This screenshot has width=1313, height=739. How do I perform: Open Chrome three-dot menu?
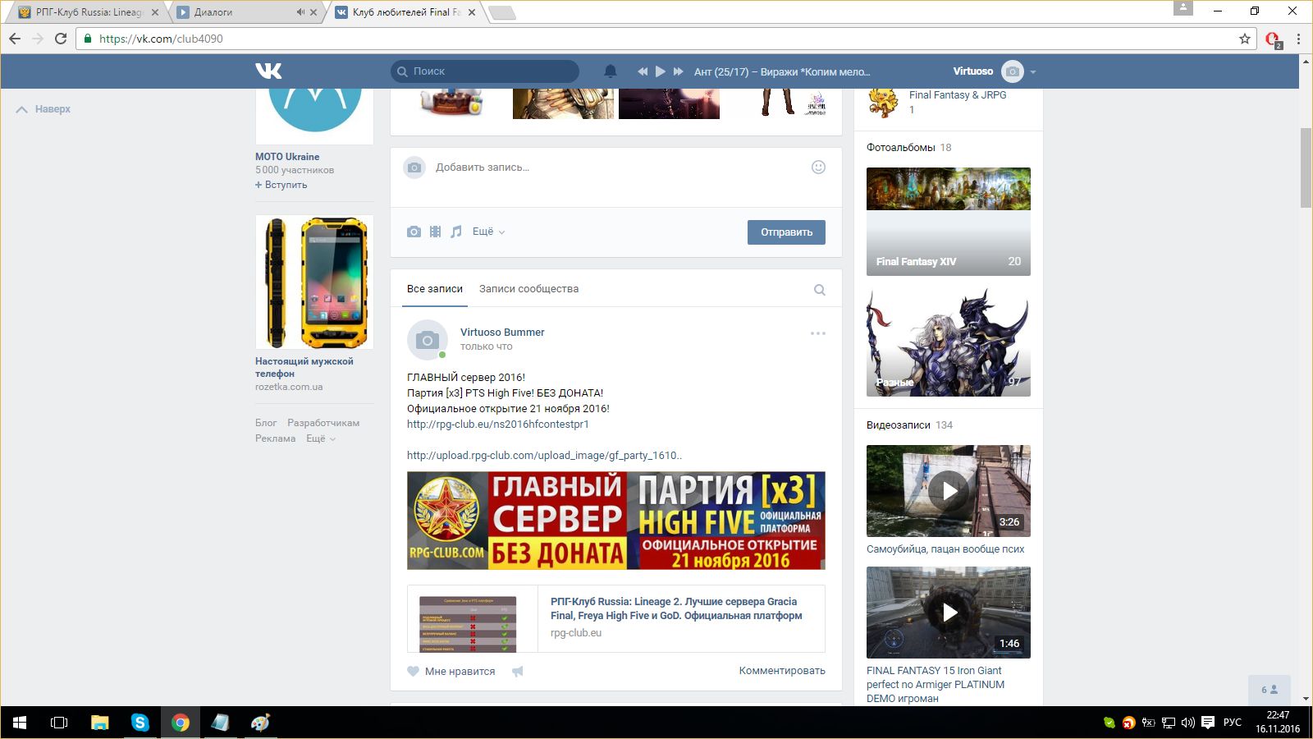point(1298,39)
